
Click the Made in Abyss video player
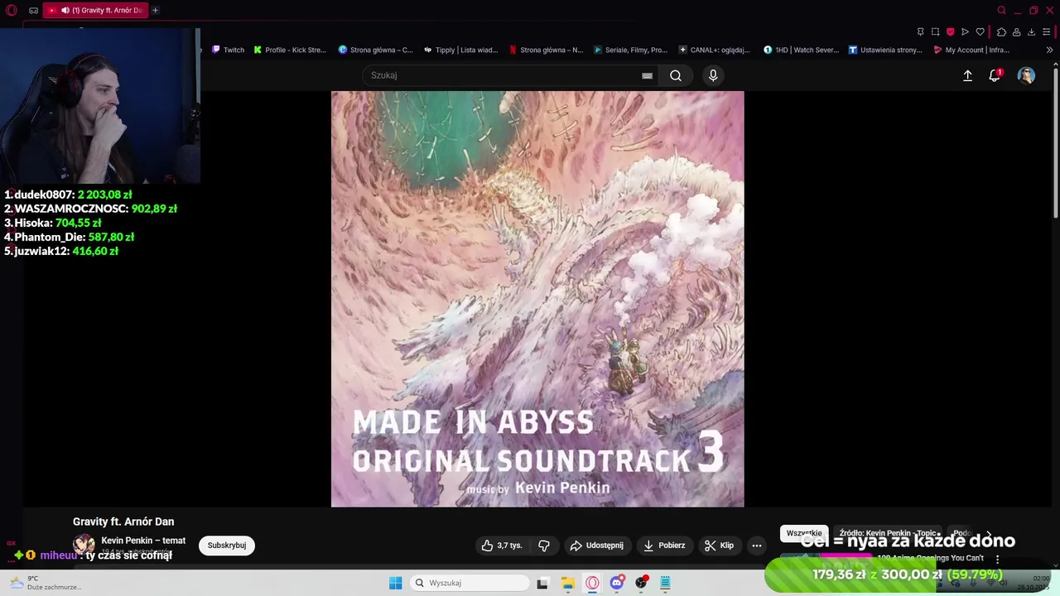coord(537,299)
